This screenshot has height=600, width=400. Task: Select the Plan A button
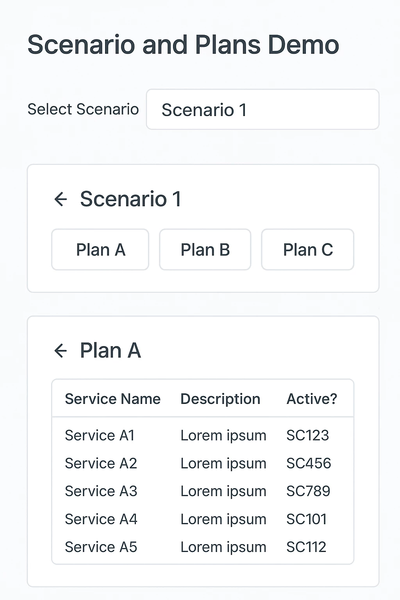click(x=100, y=250)
